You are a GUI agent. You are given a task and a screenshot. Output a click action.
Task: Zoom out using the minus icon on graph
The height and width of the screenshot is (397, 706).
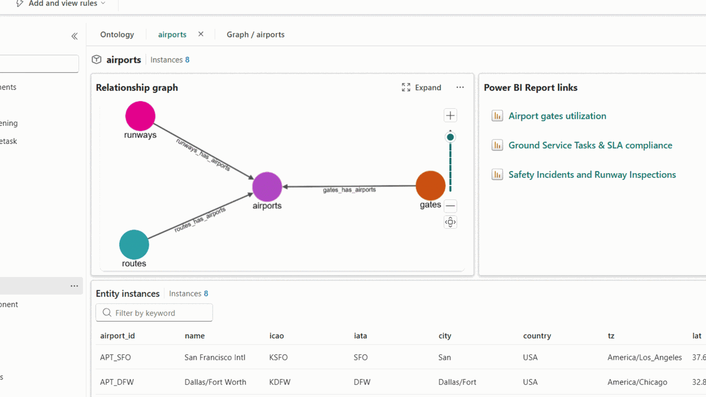point(450,206)
